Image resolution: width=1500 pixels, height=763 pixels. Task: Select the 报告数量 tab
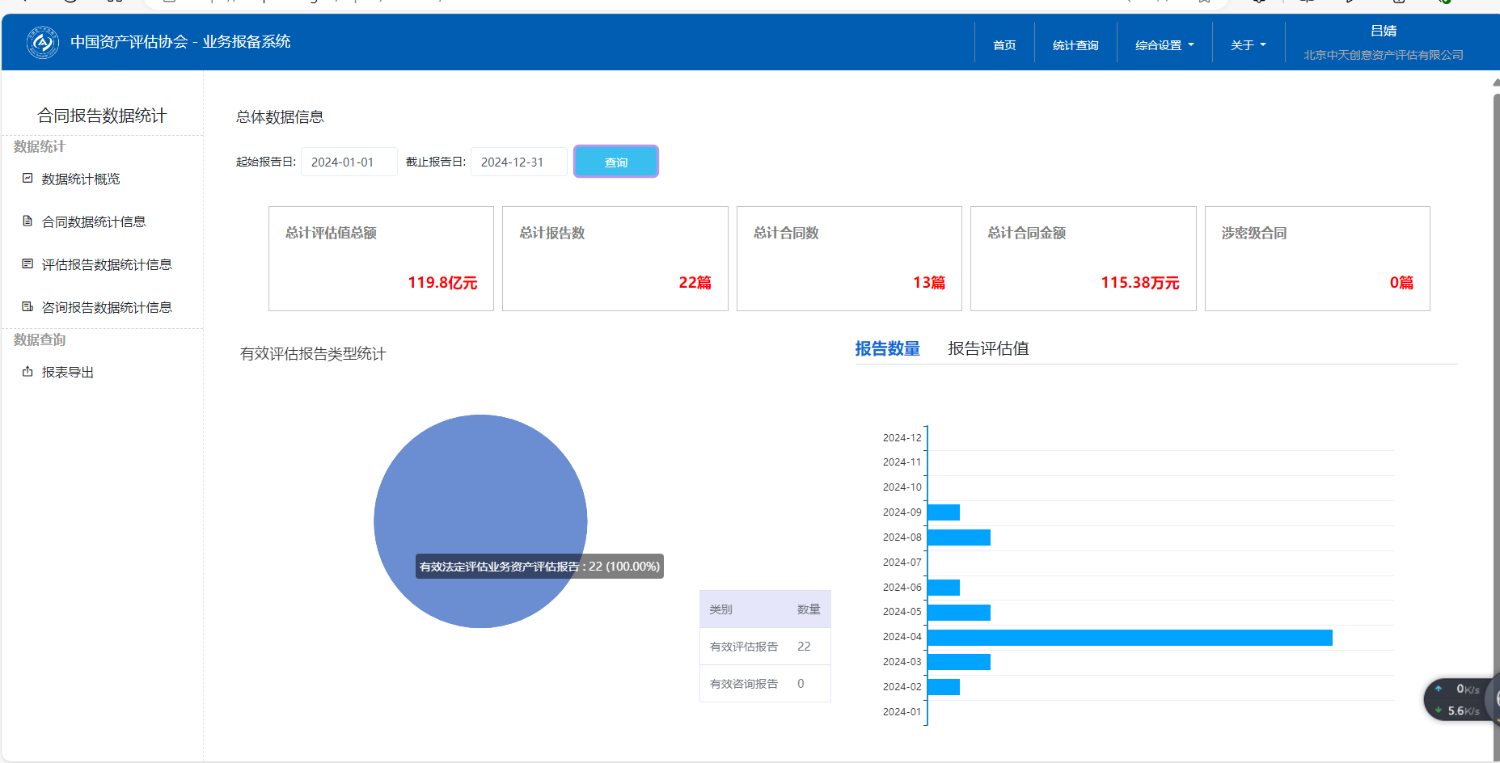(x=887, y=348)
